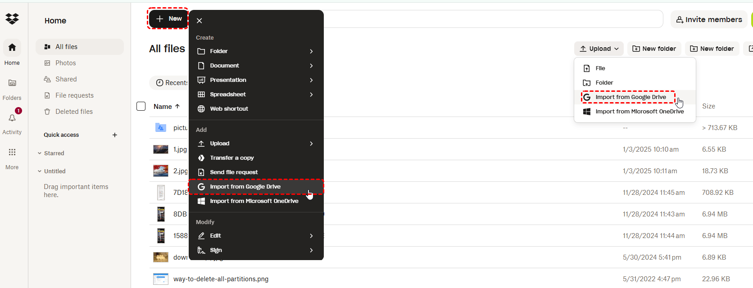This screenshot has height=288, width=753.
Task: Click the Size column header
Action: coord(708,106)
